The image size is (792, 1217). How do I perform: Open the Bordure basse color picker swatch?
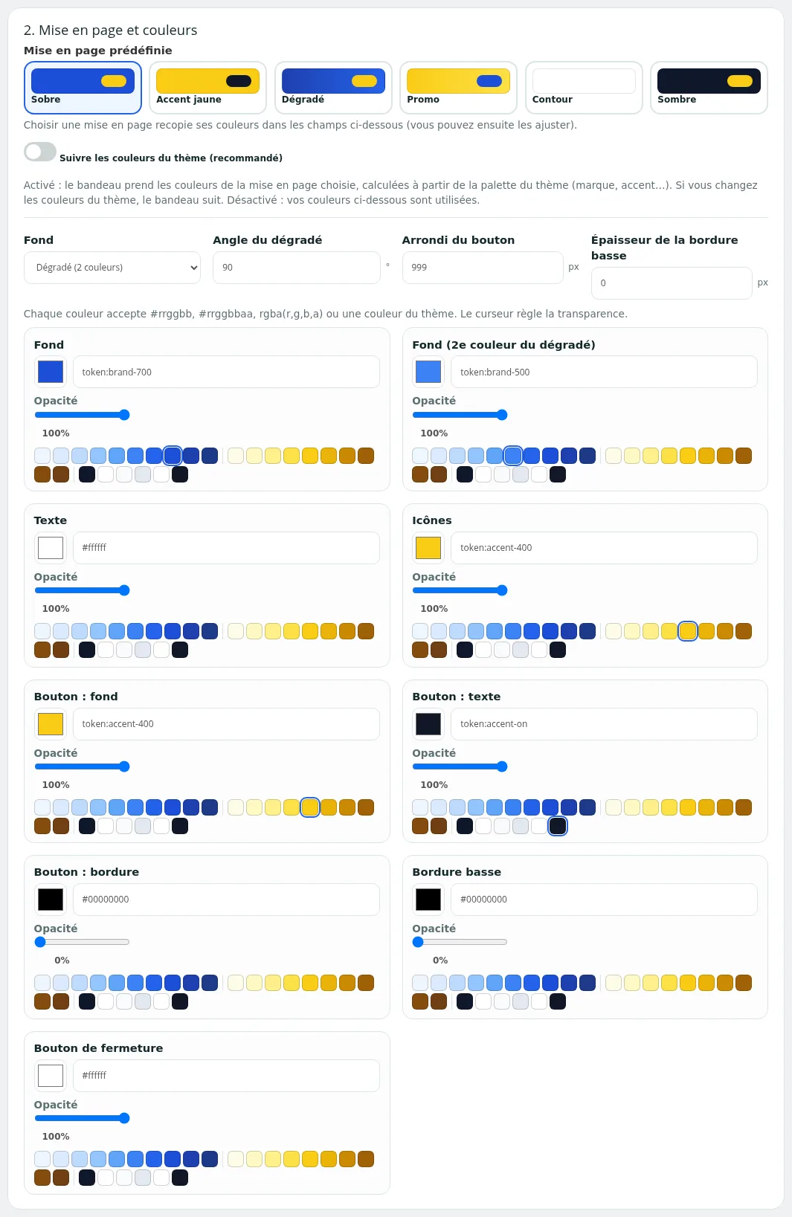(428, 900)
